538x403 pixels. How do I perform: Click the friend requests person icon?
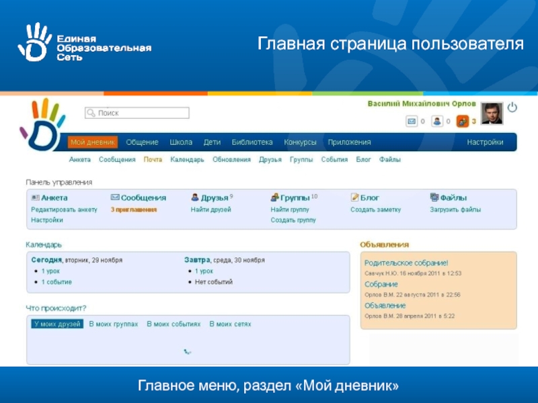[436, 122]
